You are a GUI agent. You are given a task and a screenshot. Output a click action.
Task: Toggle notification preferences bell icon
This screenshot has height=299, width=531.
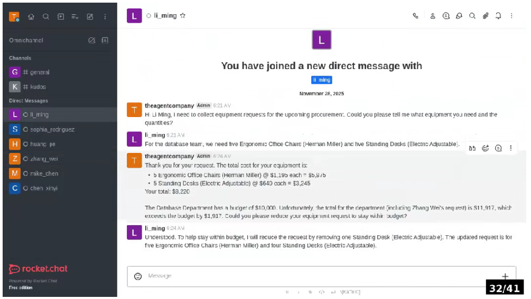498,16
